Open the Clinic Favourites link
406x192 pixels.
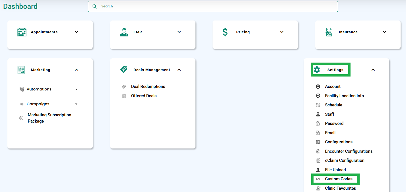click(341, 188)
